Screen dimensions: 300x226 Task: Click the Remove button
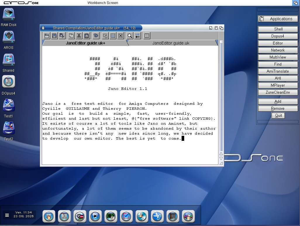[278, 109]
